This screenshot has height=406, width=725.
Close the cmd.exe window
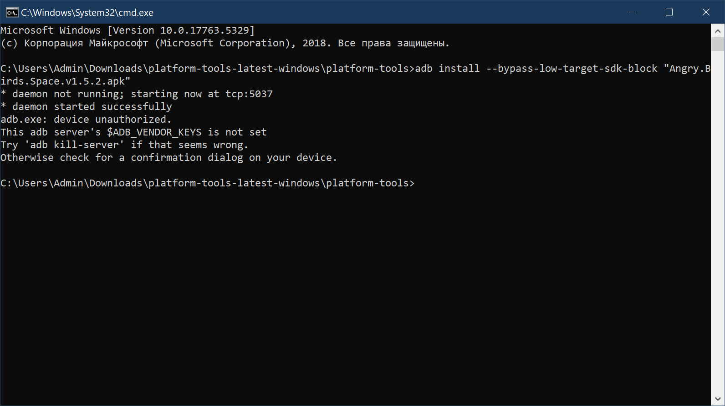706,12
